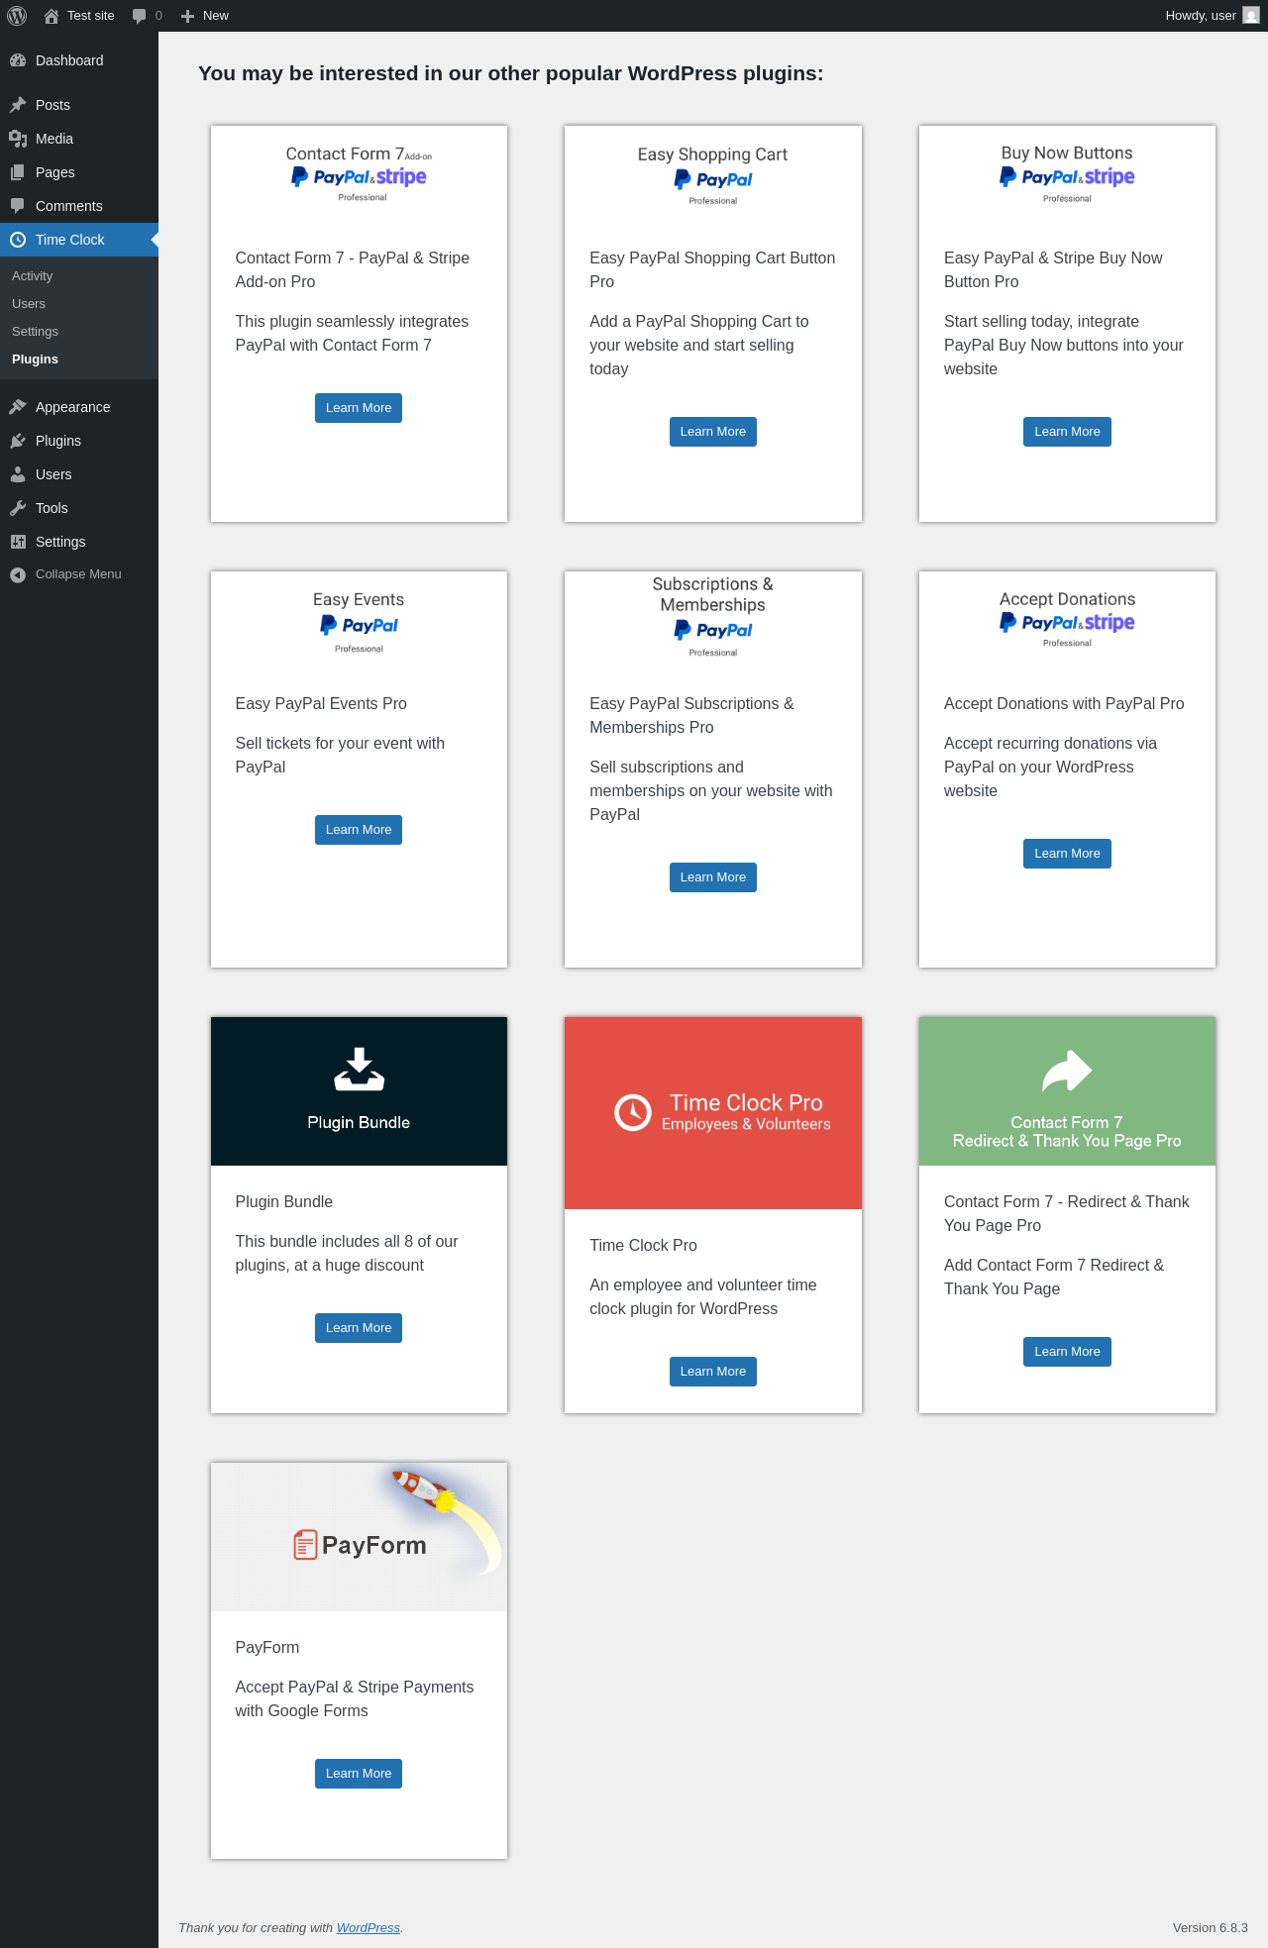Open the Tools menu

[x=79, y=508]
